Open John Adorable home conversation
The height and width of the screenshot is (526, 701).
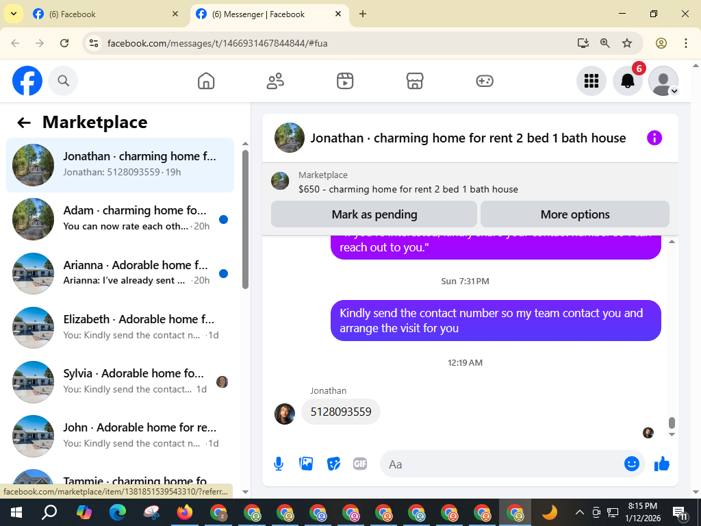click(x=120, y=436)
